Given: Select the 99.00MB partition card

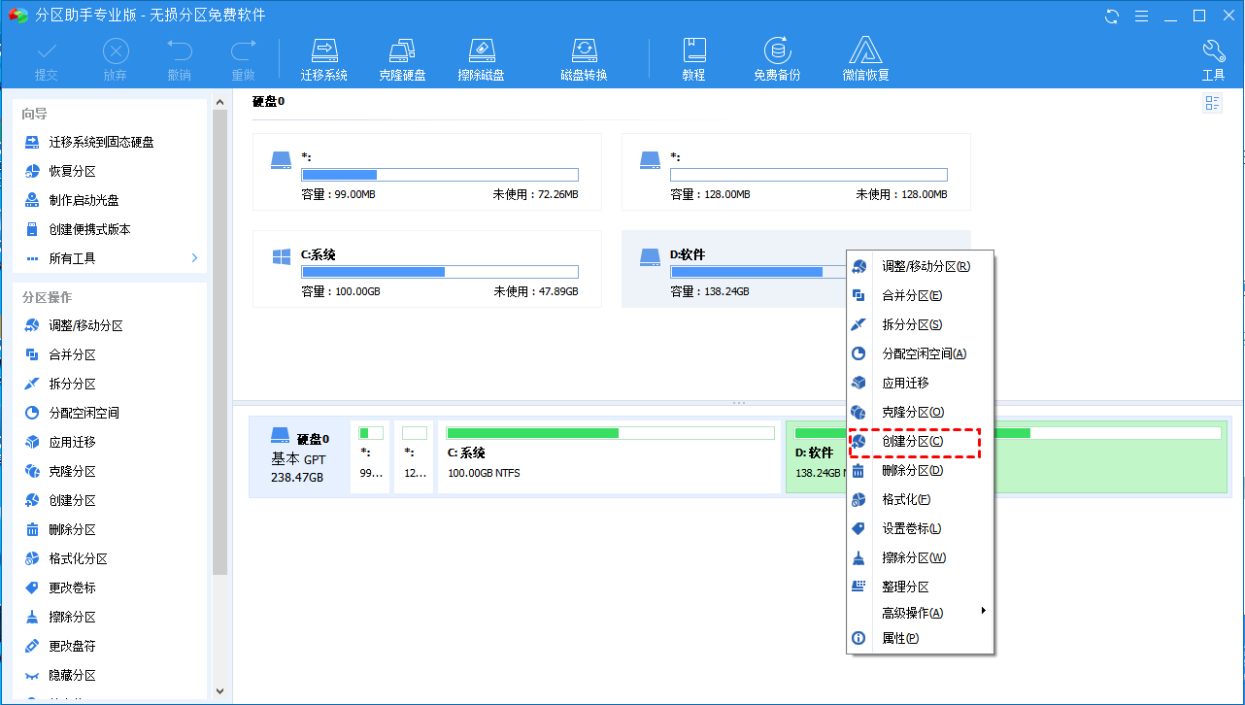Looking at the screenshot, I should [x=426, y=172].
